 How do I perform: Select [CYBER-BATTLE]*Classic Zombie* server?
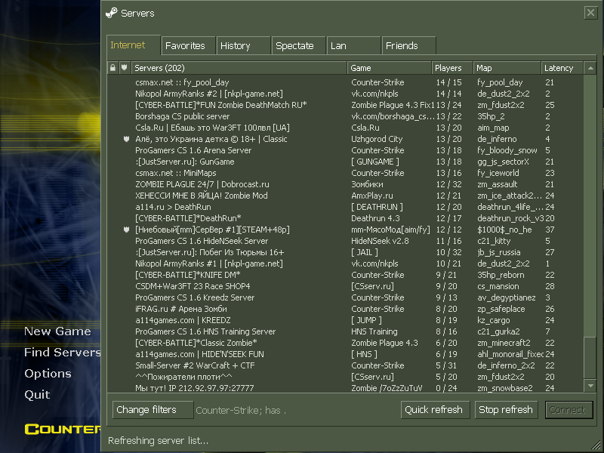346,343
